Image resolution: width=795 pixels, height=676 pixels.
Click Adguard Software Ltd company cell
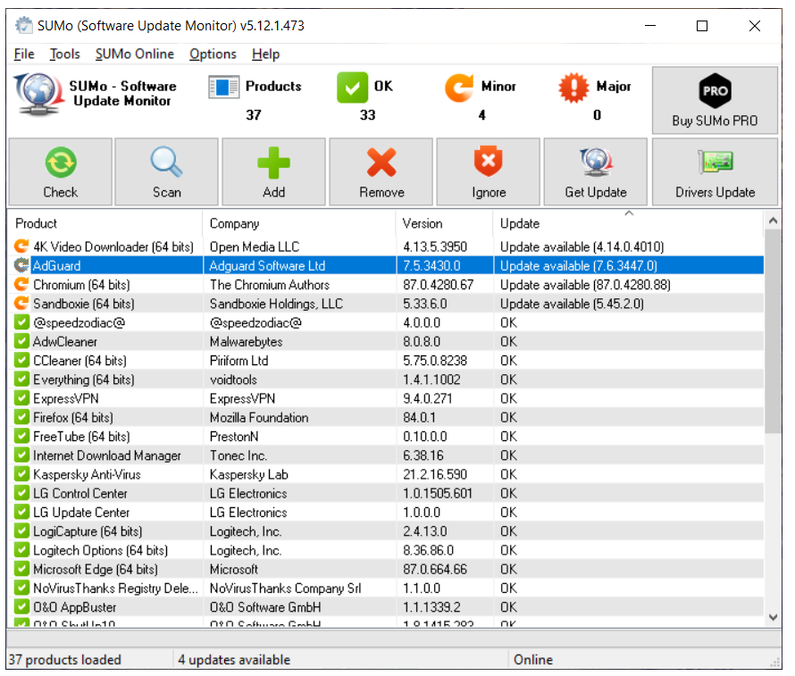[267, 265]
